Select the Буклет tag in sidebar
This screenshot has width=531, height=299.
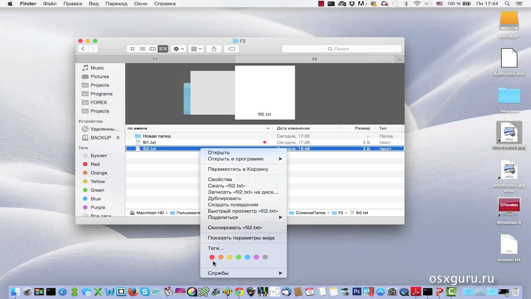(99, 156)
